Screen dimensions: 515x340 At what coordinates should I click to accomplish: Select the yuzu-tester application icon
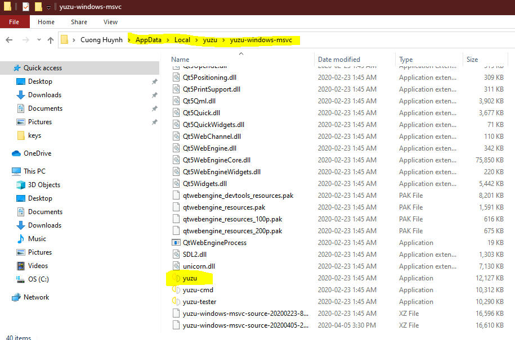pos(176,302)
